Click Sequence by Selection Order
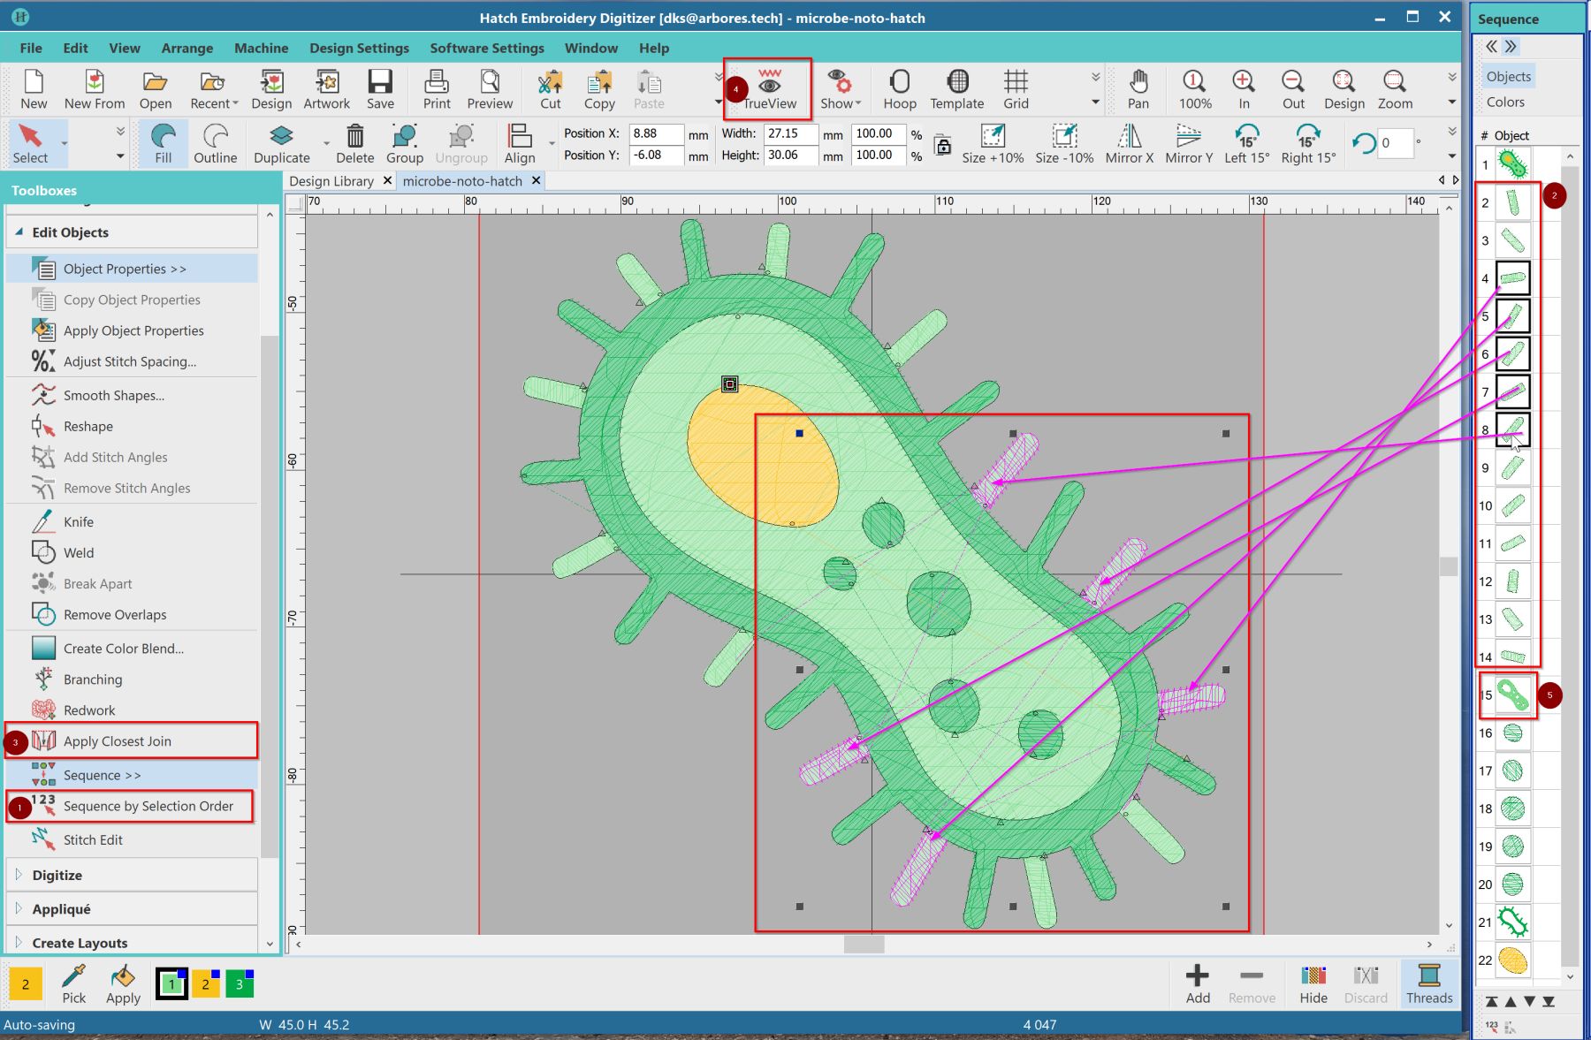The image size is (1591, 1040). coord(148,806)
